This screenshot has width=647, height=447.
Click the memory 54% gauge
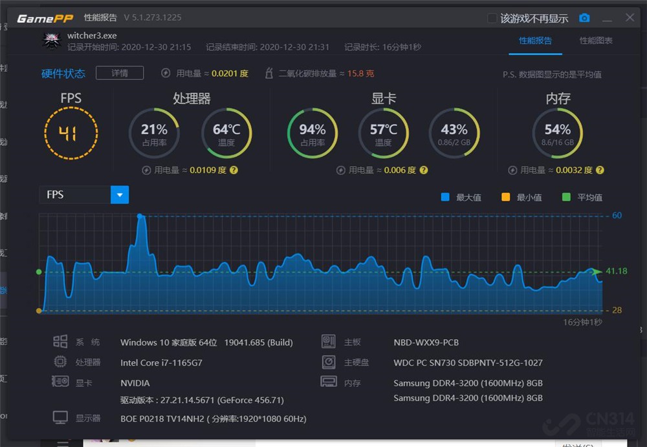click(558, 133)
